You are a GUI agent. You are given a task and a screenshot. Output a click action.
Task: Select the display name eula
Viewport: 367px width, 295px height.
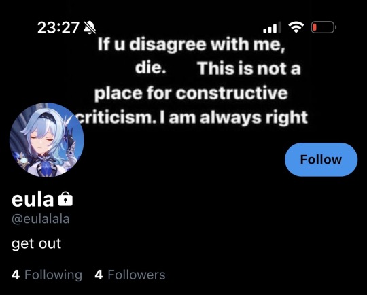click(33, 199)
